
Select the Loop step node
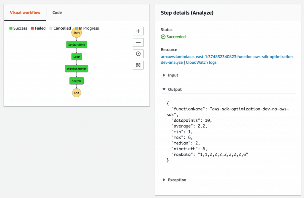coord(76,57)
